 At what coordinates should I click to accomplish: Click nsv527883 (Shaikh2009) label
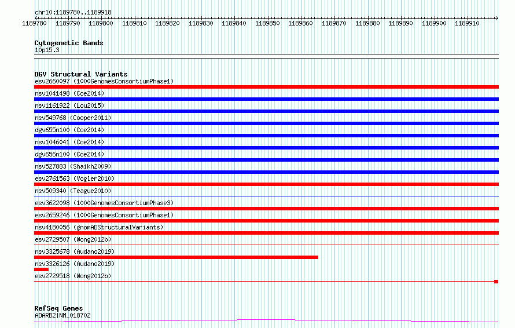[73, 166]
